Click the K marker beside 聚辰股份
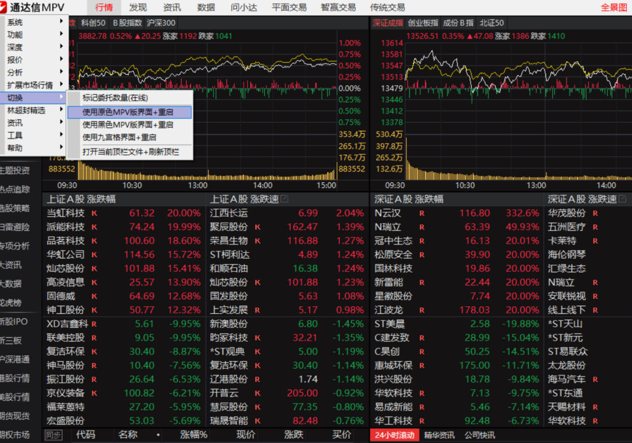The height and width of the screenshot is (443, 632). pyautogui.click(x=257, y=227)
